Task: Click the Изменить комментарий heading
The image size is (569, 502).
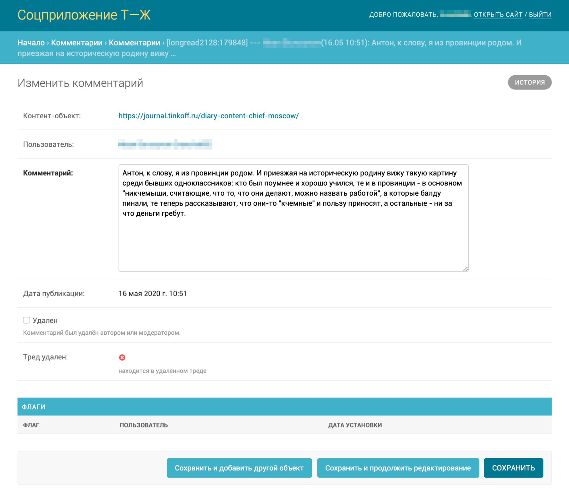Action: click(x=80, y=83)
